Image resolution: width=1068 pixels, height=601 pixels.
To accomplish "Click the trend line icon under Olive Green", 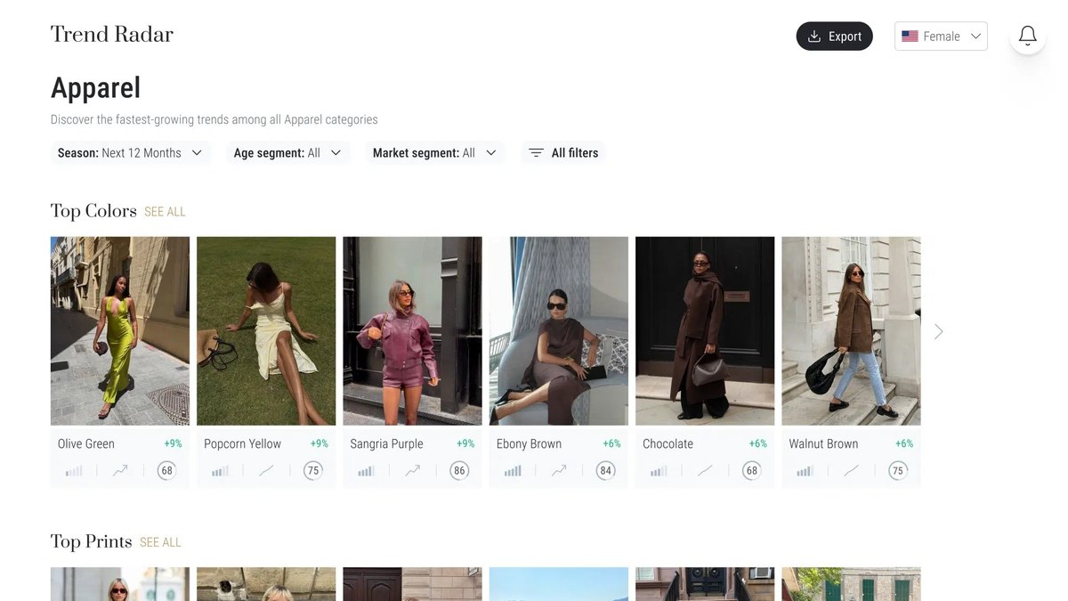I will click(120, 471).
